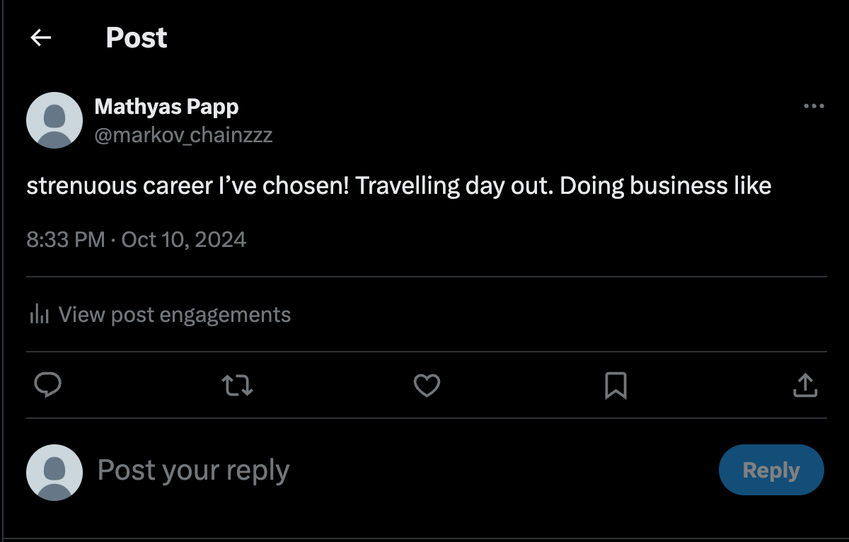Click the speech bubble reply icon
The height and width of the screenshot is (542, 849).
[48, 386]
